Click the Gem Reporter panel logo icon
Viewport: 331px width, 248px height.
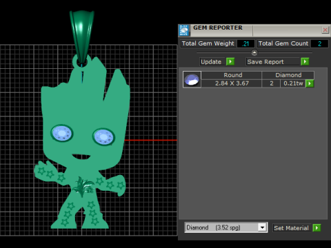[184, 30]
